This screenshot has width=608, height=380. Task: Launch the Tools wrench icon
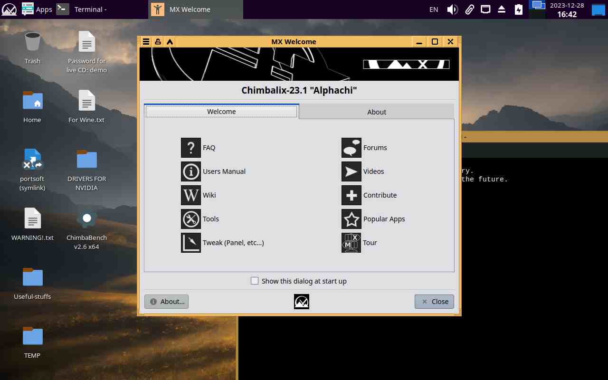pyautogui.click(x=191, y=219)
